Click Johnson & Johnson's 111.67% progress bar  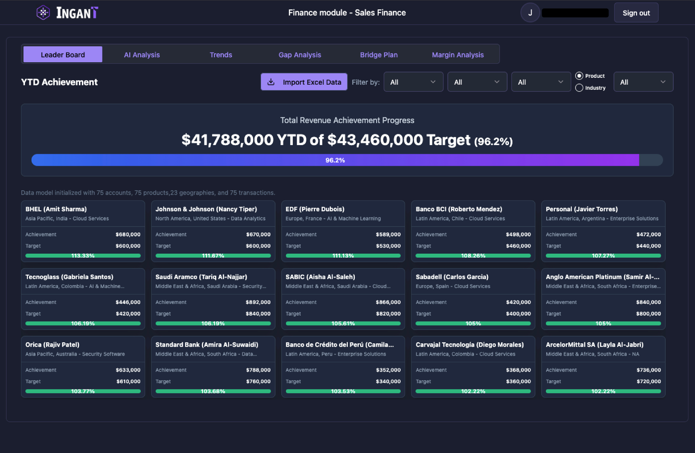(213, 255)
